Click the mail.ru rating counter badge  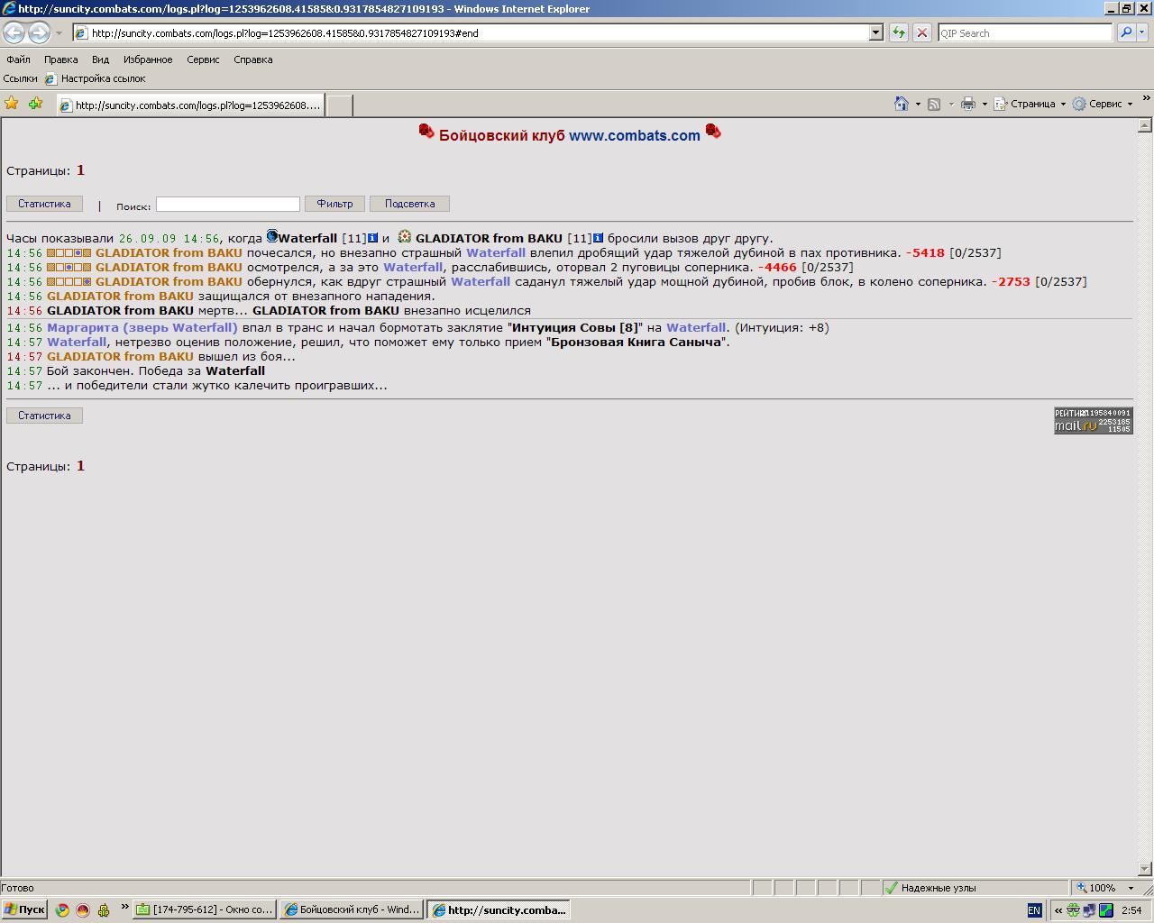(1094, 420)
